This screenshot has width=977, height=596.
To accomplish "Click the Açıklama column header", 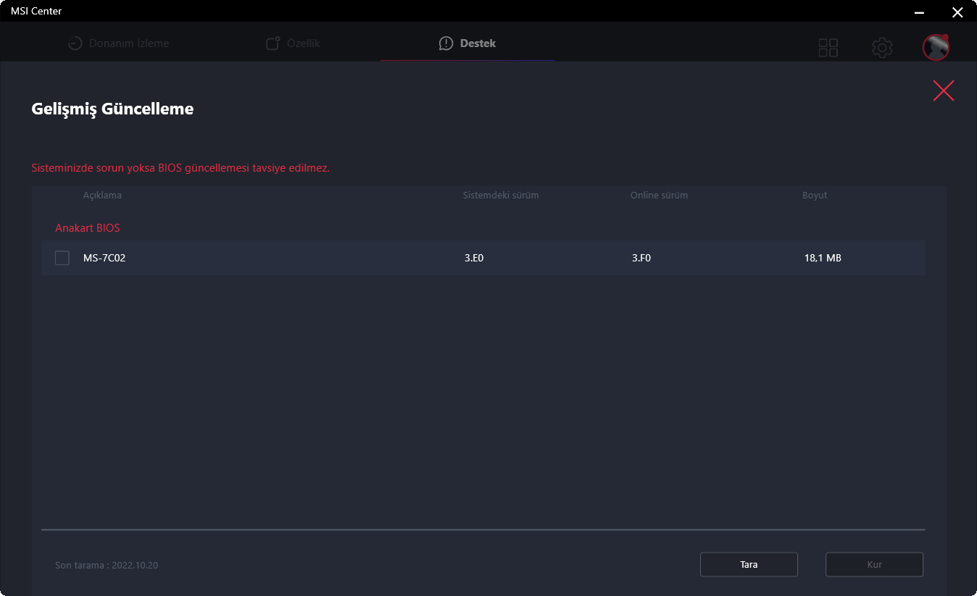I will point(102,196).
